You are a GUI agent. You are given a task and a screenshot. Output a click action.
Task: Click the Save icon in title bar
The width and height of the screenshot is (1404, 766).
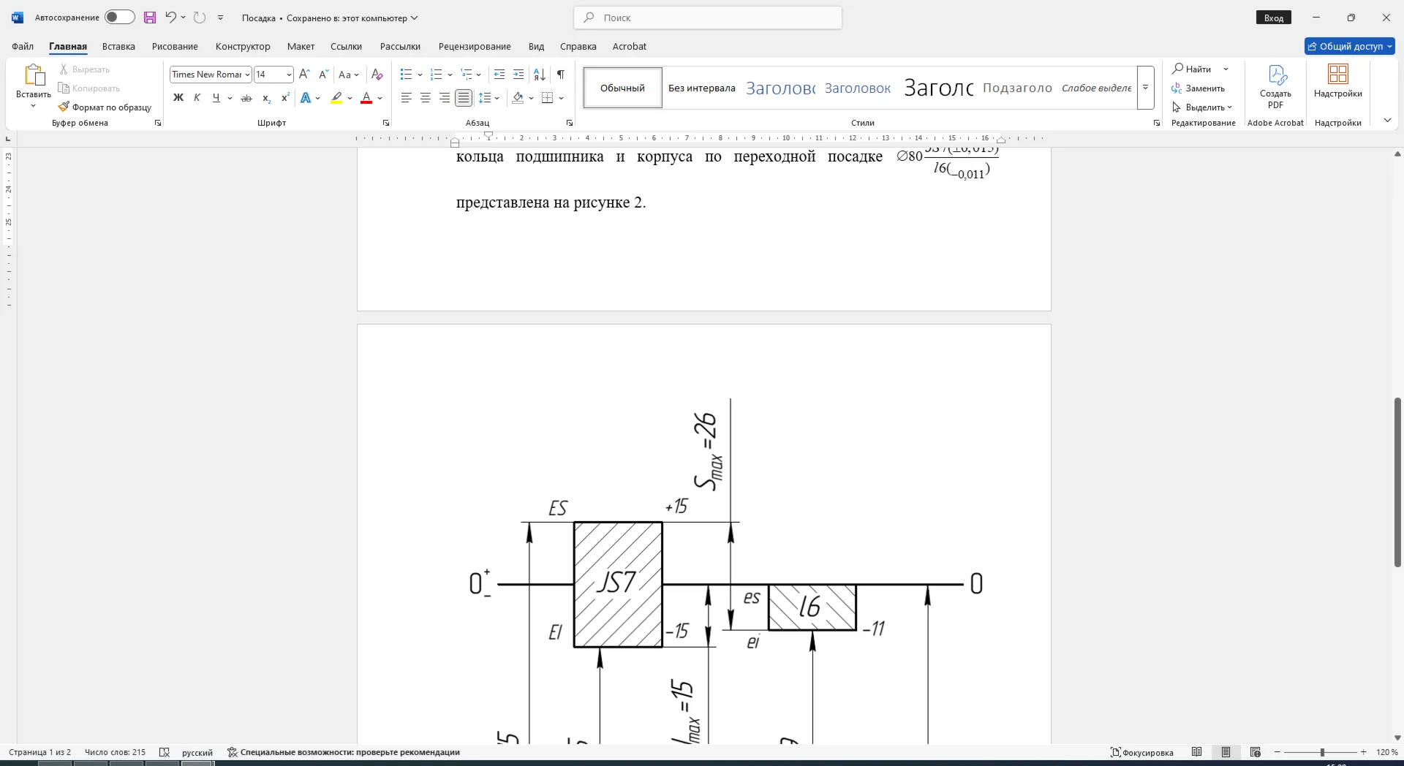click(150, 18)
